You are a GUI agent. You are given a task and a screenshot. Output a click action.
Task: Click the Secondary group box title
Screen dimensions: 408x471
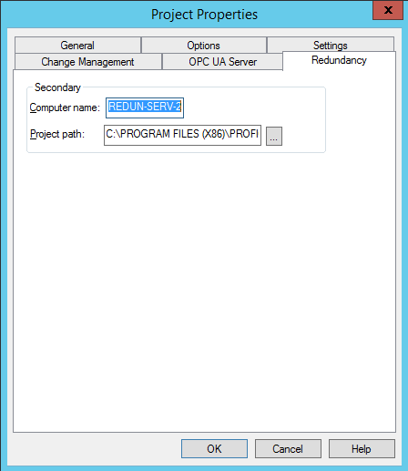point(57,87)
